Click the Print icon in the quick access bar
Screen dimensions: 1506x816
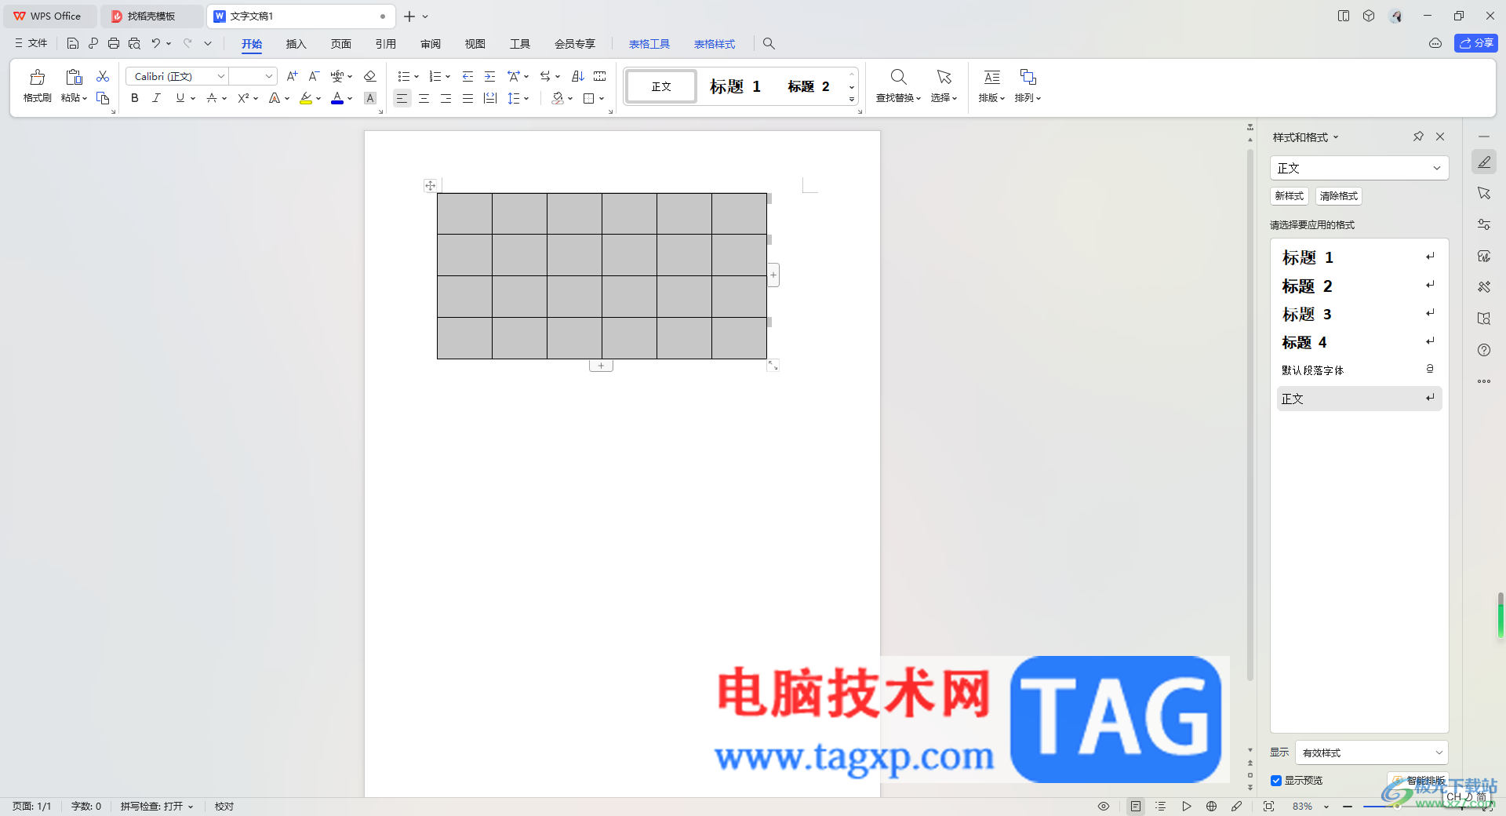coord(114,44)
